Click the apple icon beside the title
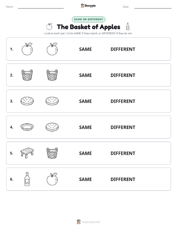This screenshot has height=229, width=177. pos(49,26)
